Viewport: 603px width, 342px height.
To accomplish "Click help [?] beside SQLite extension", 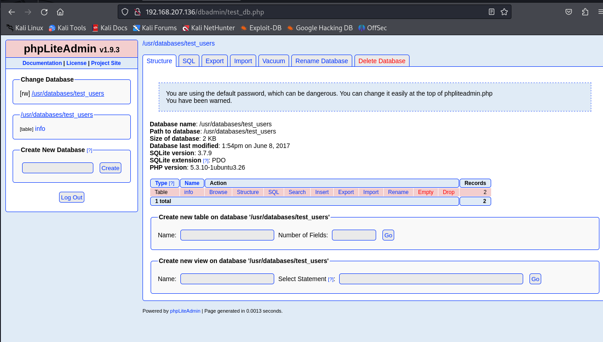I will [206, 161].
